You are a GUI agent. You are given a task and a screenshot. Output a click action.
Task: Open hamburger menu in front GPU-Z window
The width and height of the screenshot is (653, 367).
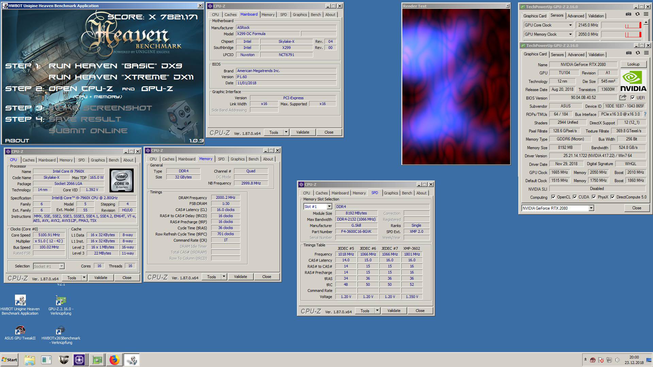647,53
